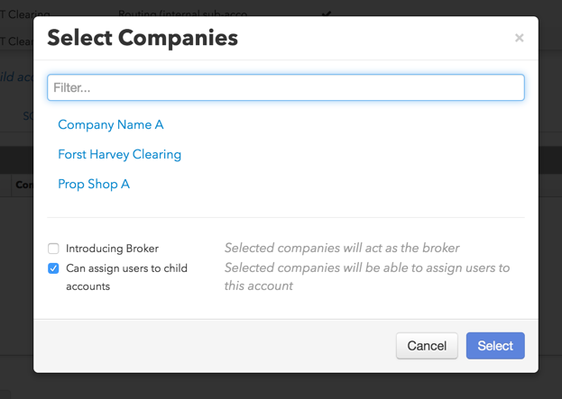Uncheck Can assign users to child accounts
Viewport: 562px width, 399px height.
[53, 268]
